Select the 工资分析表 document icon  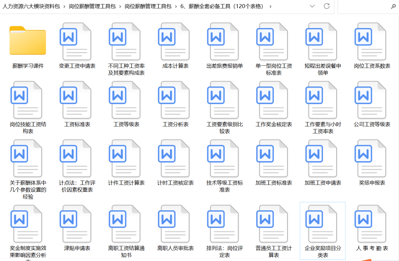click(174, 100)
